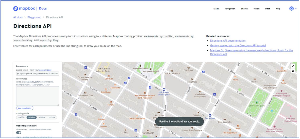The image size is (300, 139).
Task: Click the Strip House restaurant marker
Action: point(105,90)
